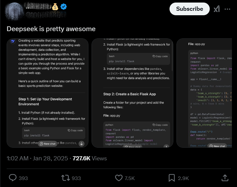237x187 pixels.
Task: Like the post with the heart icon
Action: click(x=119, y=178)
